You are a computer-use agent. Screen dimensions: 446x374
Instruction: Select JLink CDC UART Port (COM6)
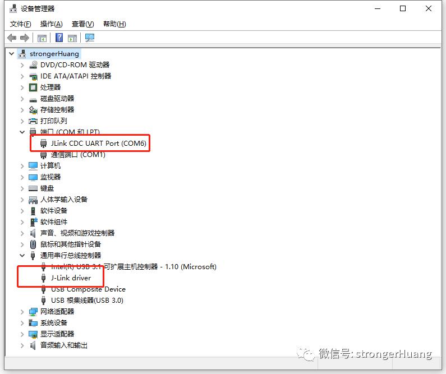tap(98, 144)
